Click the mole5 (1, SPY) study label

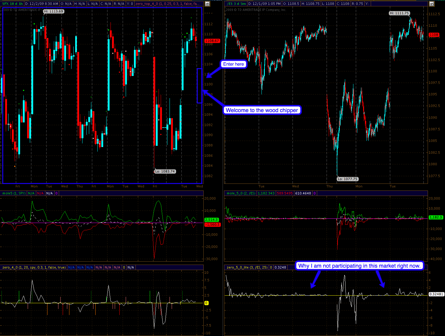[14, 193]
